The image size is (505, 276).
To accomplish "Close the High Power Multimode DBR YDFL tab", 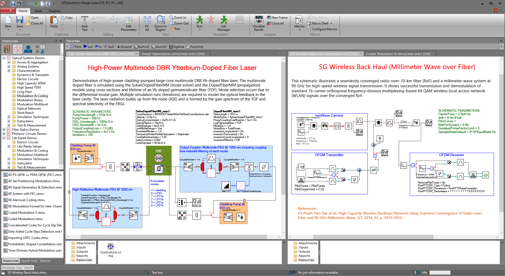I will [x=137, y=54].
